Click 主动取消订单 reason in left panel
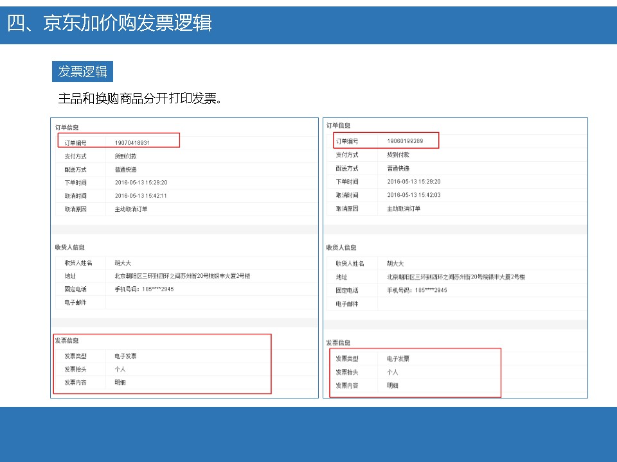The width and height of the screenshot is (617, 462). coord(131,209)
